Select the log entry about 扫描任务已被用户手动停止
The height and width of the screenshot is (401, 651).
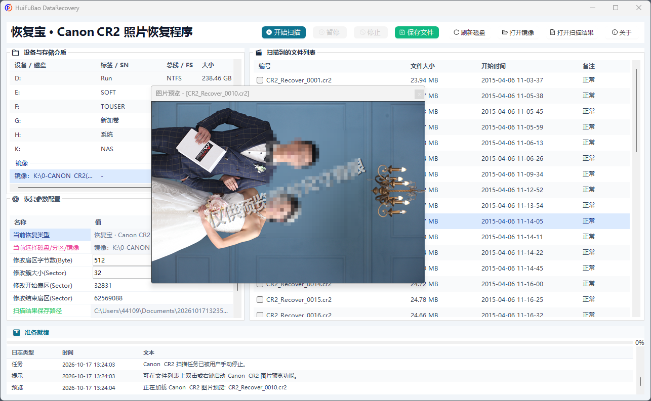(320, 364)
